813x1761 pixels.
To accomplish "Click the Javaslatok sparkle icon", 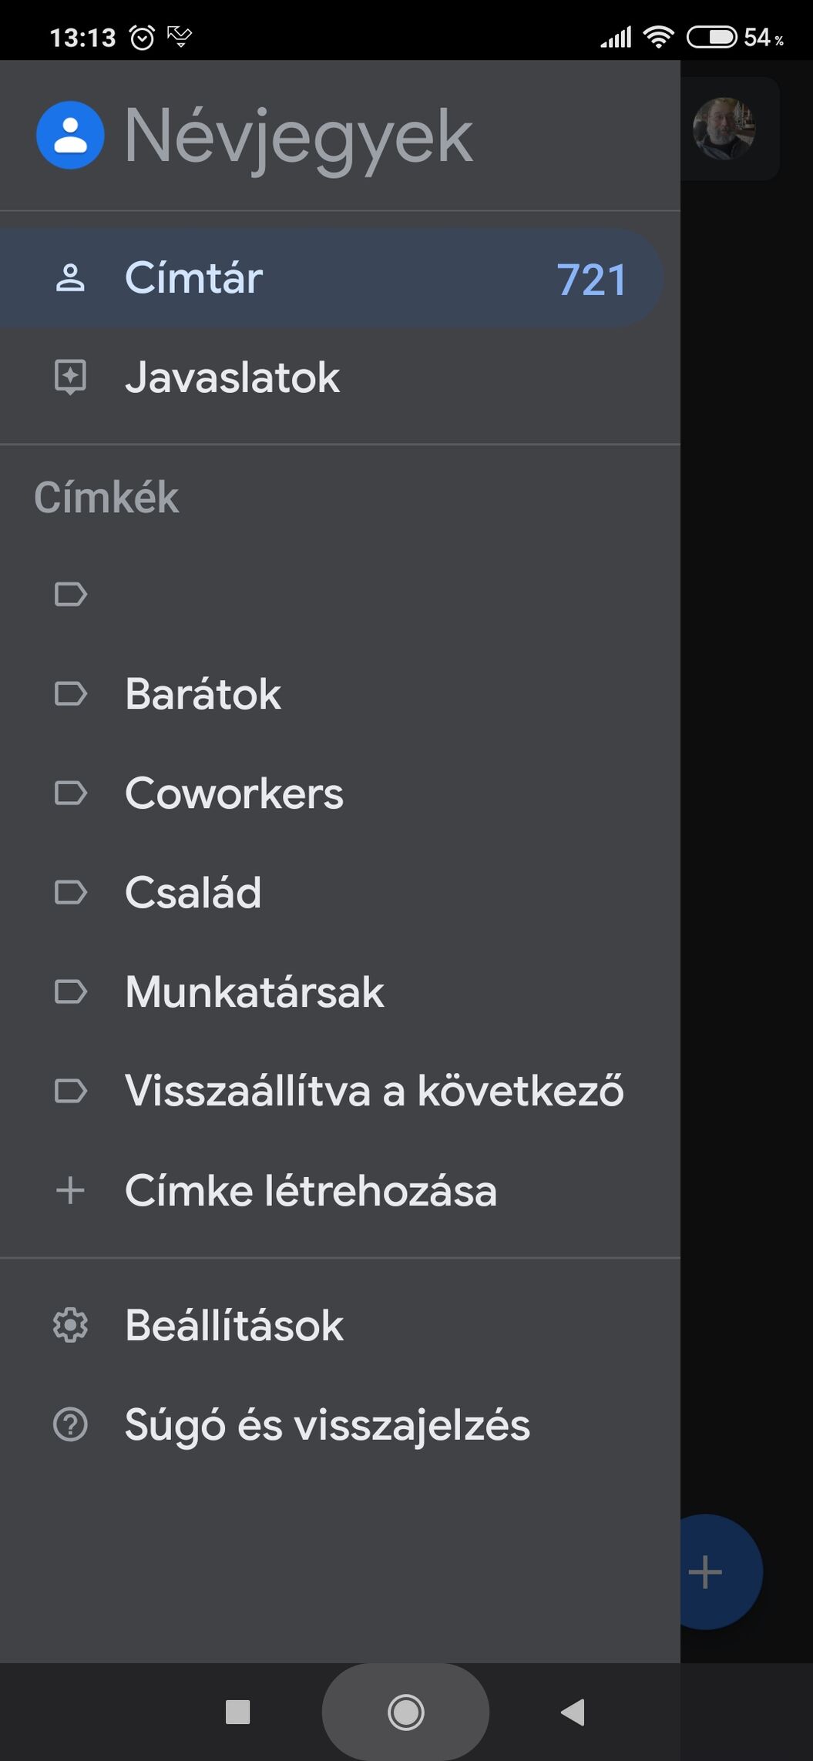I will 70,377.
